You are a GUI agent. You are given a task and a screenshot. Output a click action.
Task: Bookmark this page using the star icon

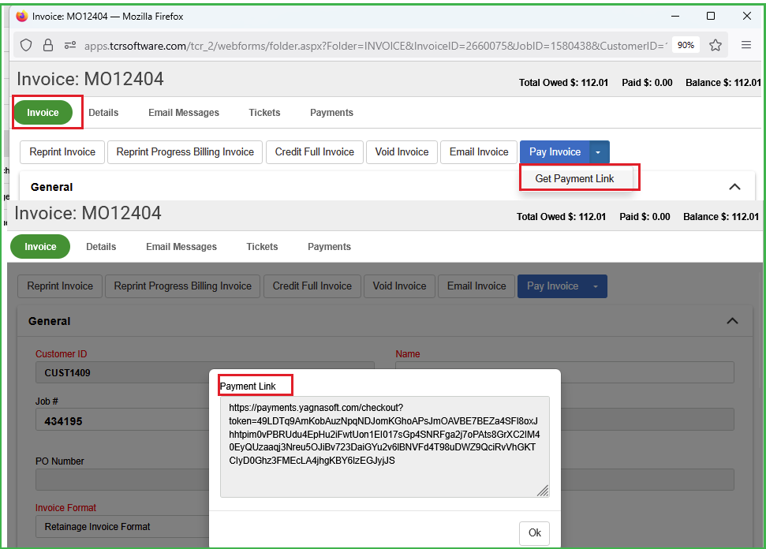tap(716, 45)
